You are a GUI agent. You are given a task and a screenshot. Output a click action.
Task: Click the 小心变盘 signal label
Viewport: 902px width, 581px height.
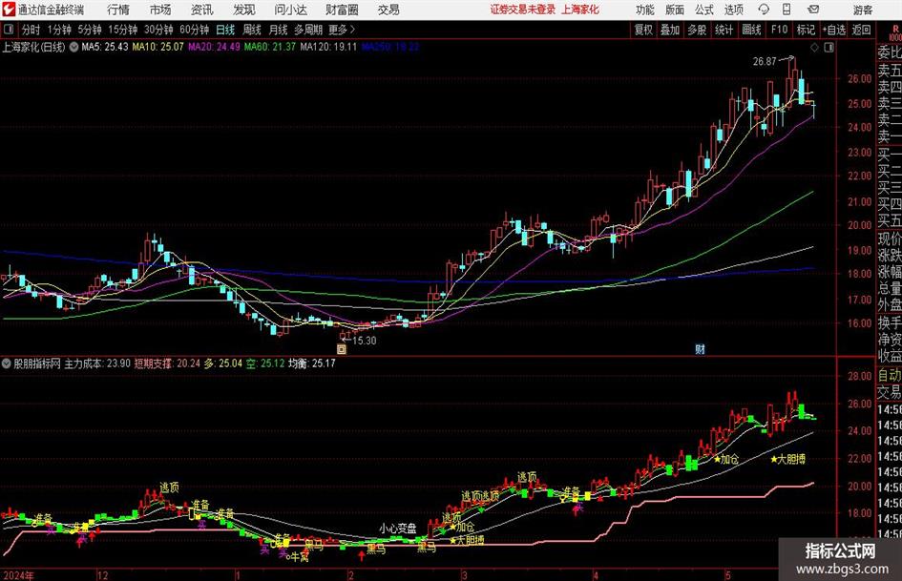click(397, 529)
